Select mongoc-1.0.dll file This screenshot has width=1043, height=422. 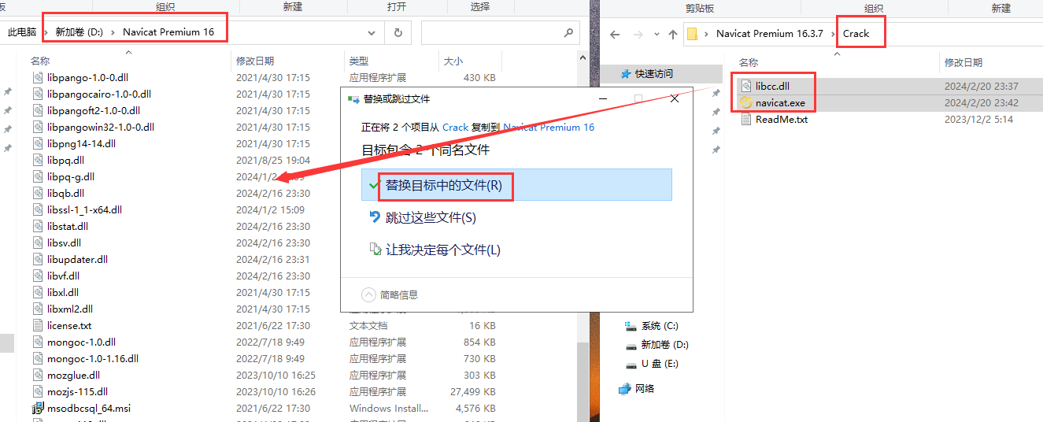[81, 342]
